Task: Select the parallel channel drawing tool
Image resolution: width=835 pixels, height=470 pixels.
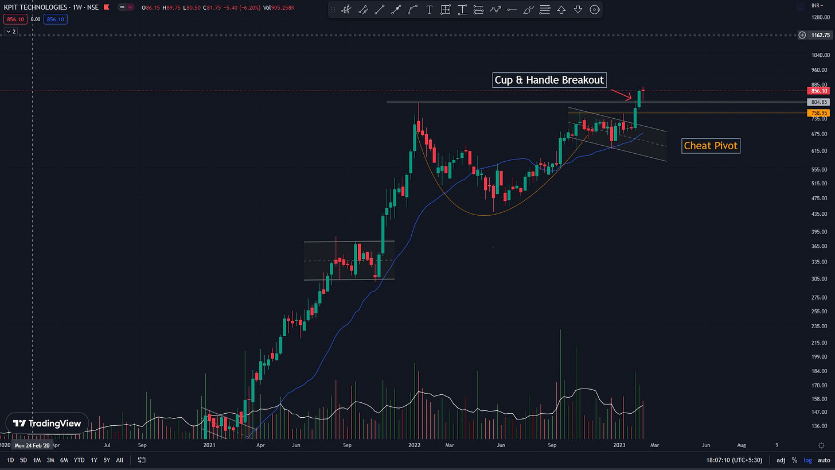Action: [x=362, y=10]
